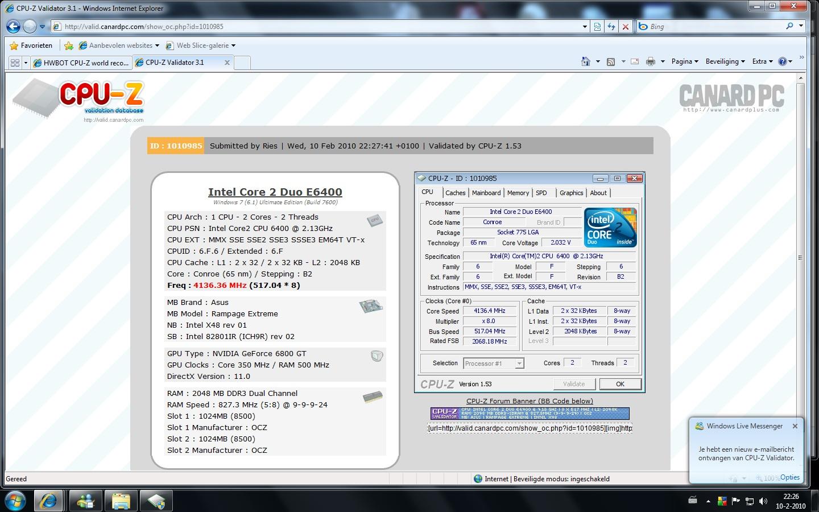Open the Web Slice-galerie favorite
Viewport: 819px width, 512px height.
(201, 46)
